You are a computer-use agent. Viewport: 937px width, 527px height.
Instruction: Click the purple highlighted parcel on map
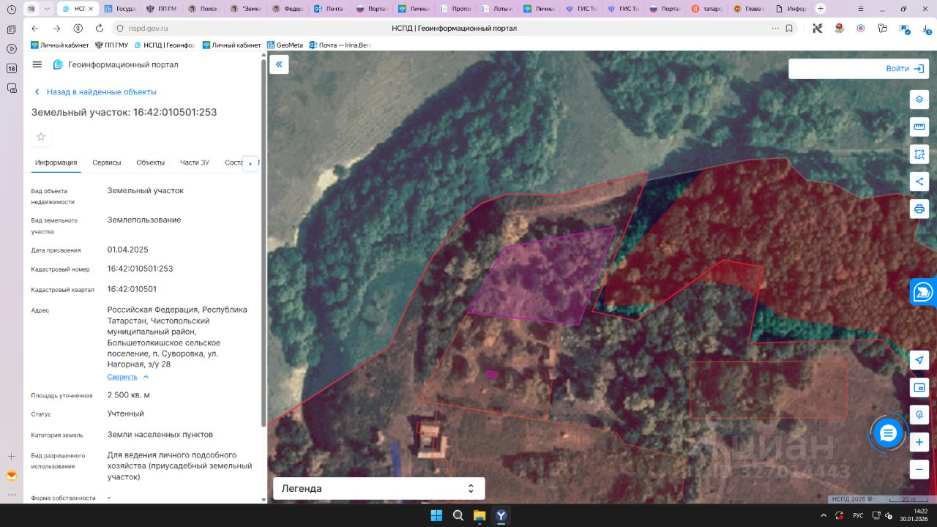[x=542, y=278]
